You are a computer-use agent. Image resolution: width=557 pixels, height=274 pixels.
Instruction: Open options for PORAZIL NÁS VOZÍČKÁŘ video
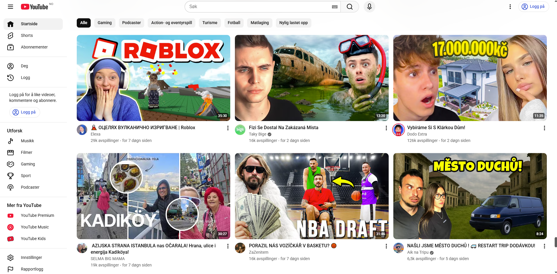click(x=386, y=246)
